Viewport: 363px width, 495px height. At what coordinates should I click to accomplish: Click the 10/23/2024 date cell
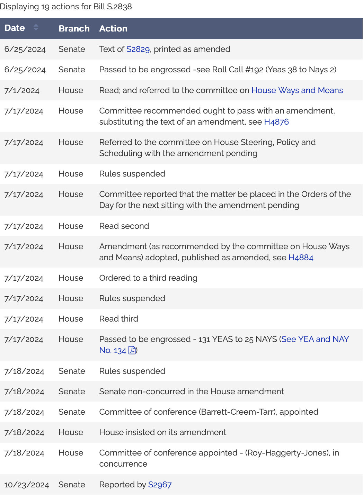(x=27, y=485)
